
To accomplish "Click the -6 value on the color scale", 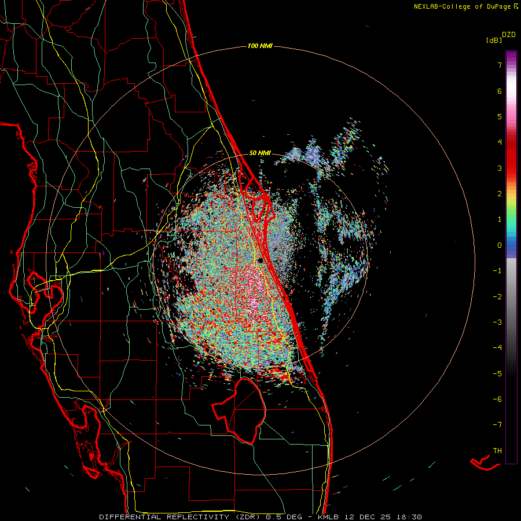I will pos(497,399).
